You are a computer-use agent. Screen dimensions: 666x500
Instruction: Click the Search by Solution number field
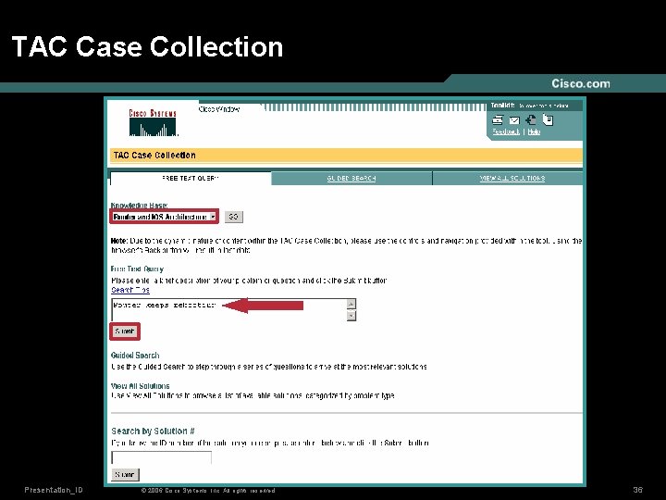(x=161, y=457)
